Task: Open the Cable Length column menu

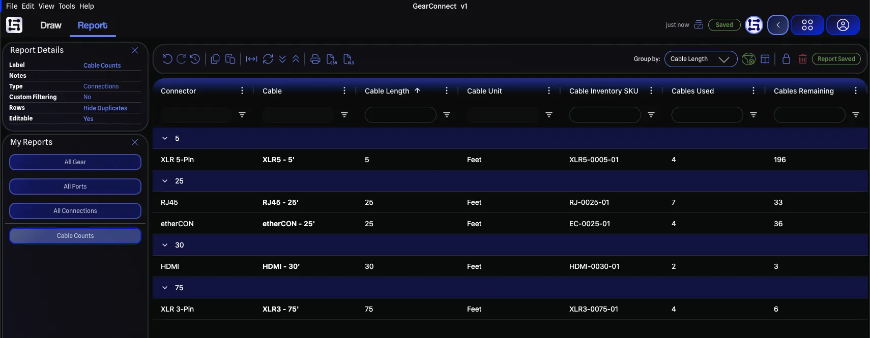Action: click(x=447, y=90)
